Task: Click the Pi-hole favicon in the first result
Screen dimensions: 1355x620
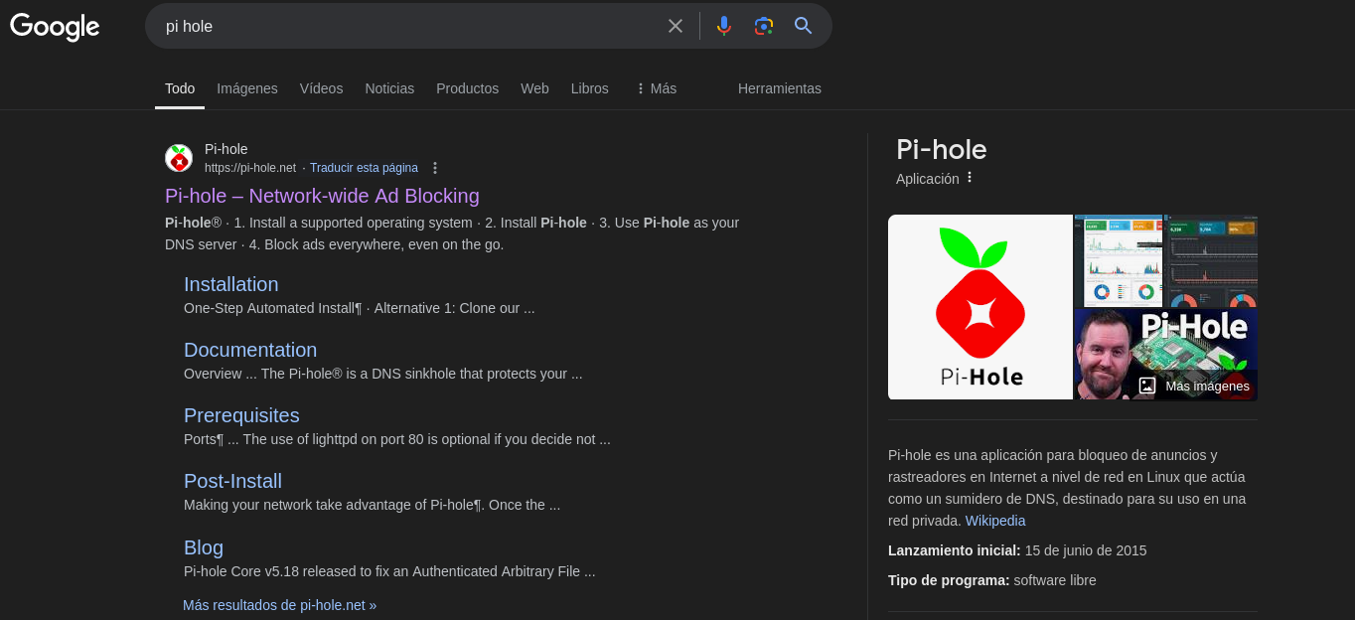Action: tap(179, 158)
